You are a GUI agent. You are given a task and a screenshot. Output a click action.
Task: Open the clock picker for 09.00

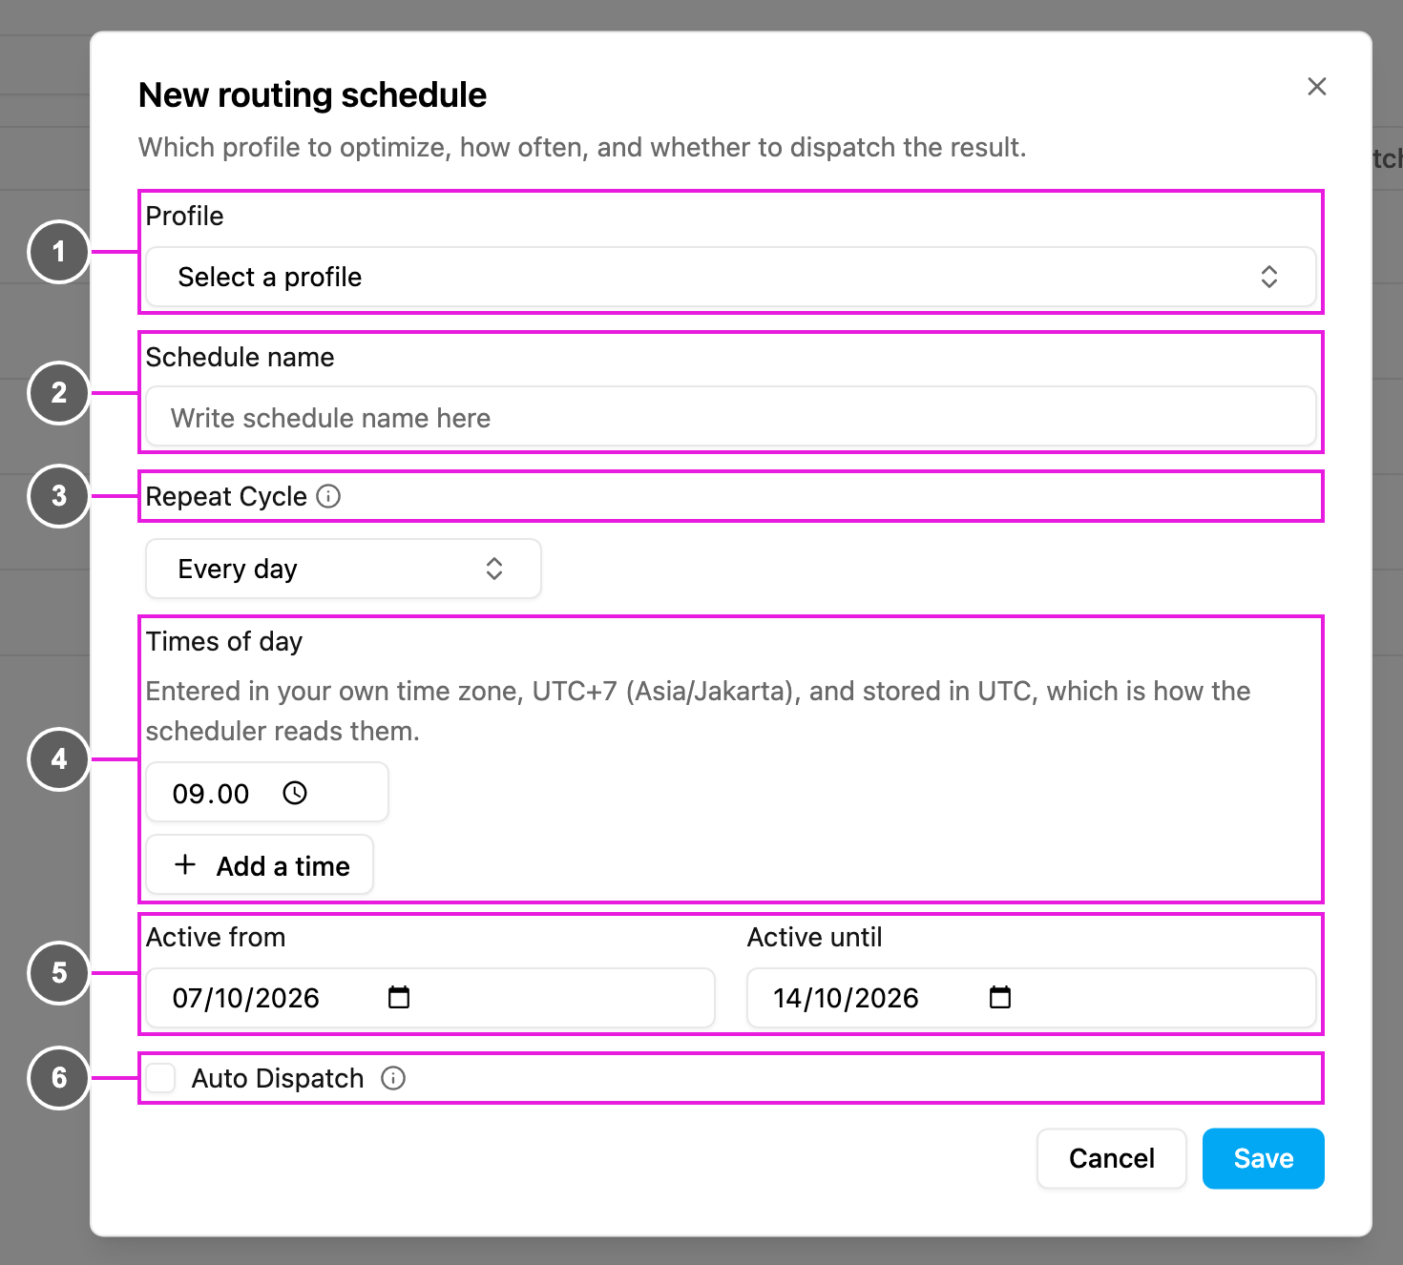pos(295,793)
